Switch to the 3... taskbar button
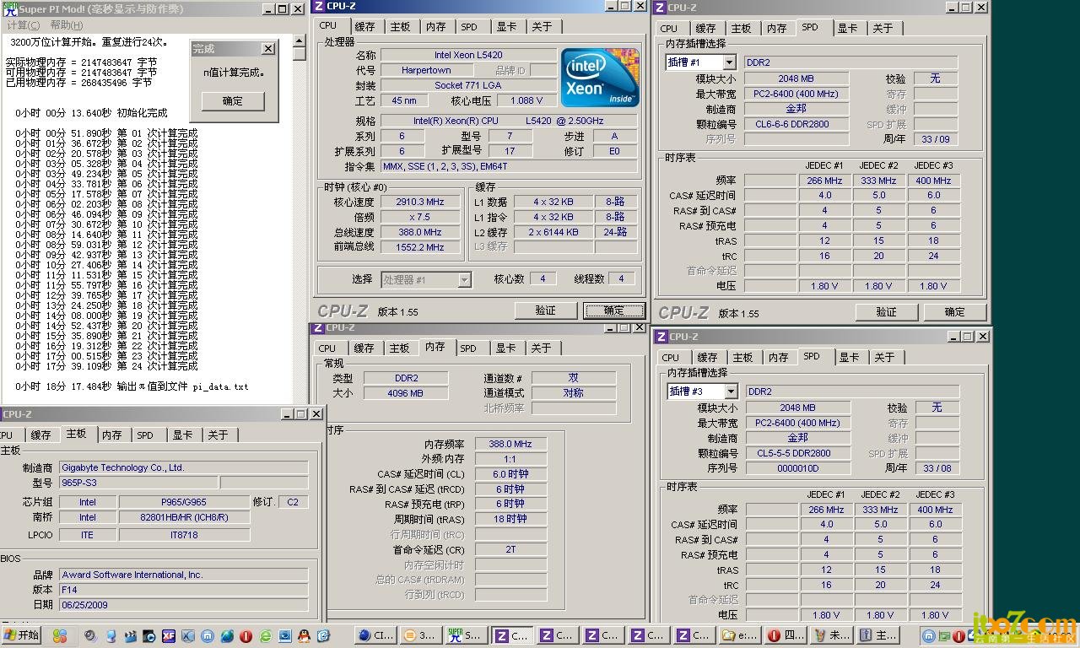1080x648 pixels. point(420,635)
